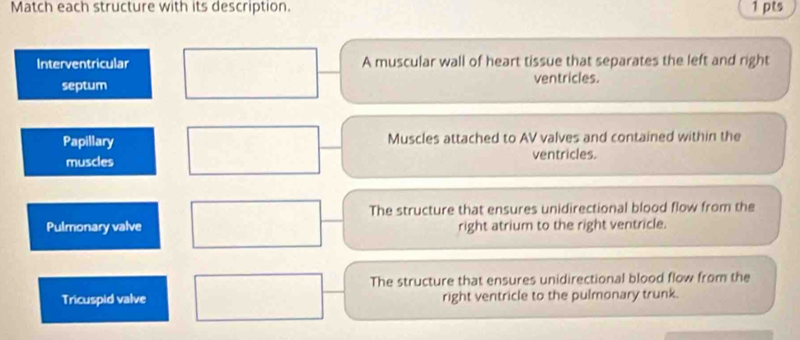Click connector line next to right atrium description

click(x=333, y=221)
